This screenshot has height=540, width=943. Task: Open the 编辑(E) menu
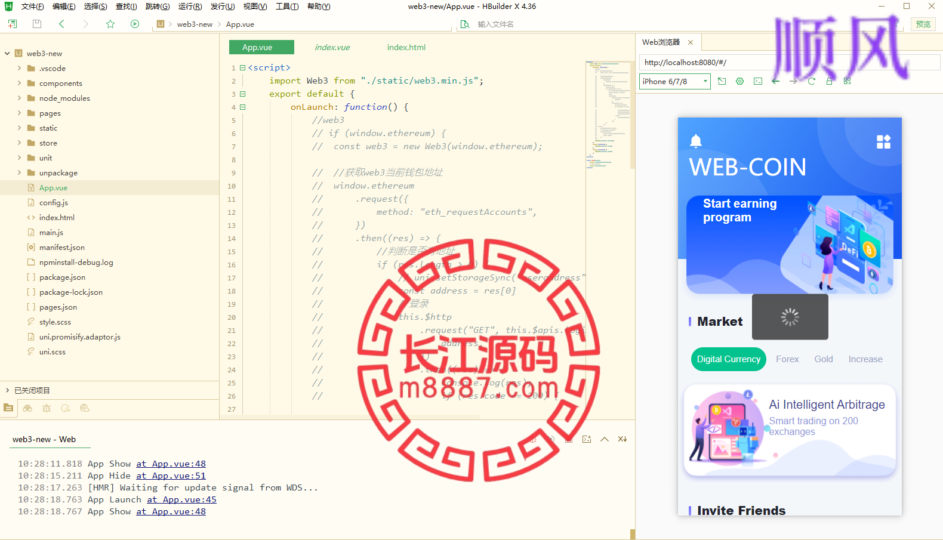[64, 7]
